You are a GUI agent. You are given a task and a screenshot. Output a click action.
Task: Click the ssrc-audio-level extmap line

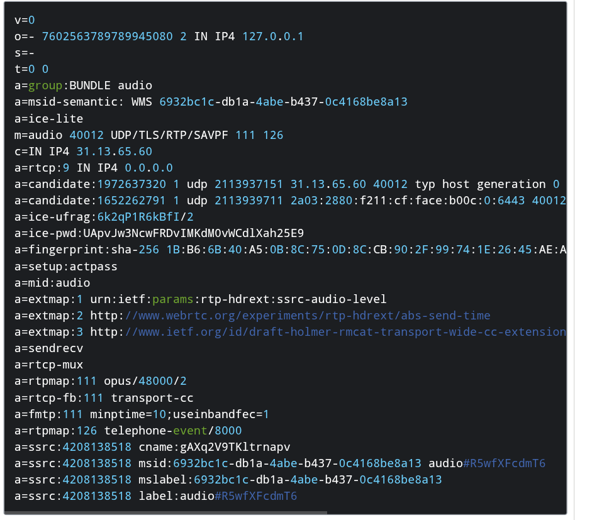click(200, 299)
